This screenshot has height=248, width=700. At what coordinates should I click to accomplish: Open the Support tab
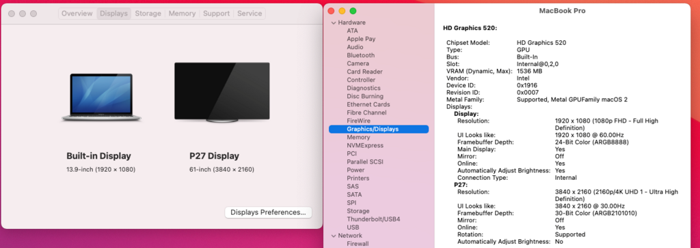click(x=216, y=14)
